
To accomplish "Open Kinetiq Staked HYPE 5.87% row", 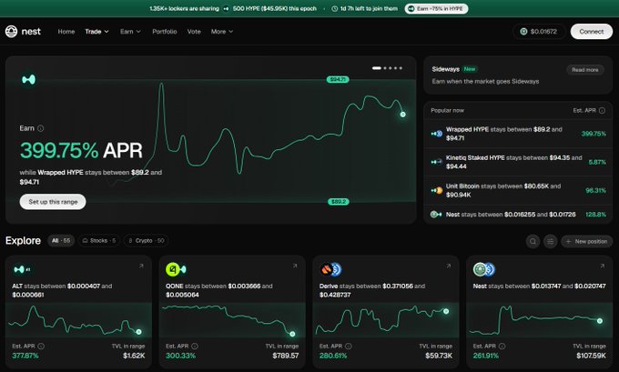I will click(x=518, y=162).
